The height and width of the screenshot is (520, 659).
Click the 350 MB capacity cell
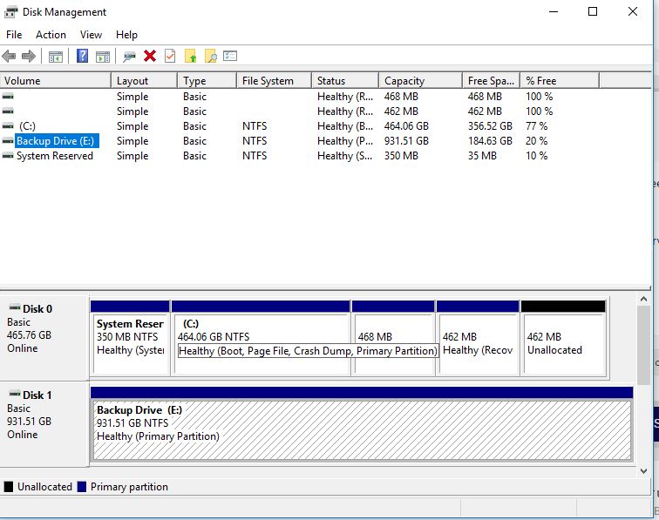401,156
